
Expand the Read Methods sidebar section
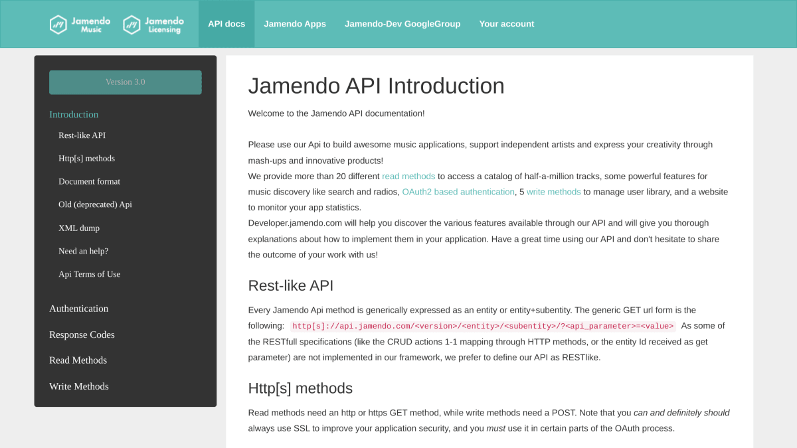tap(78, 360)
